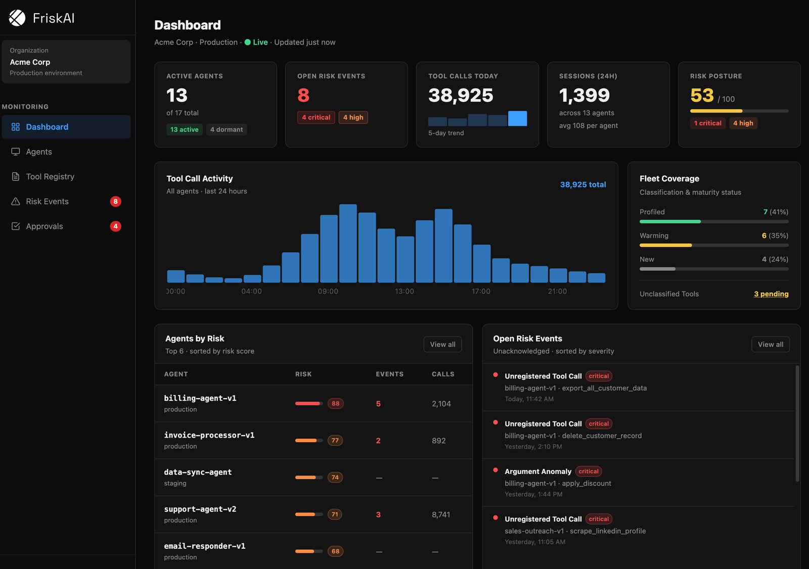Open the scrape_linkedin_profile risk event
This screenshot has width=809, height=569.
coord(638,530)
